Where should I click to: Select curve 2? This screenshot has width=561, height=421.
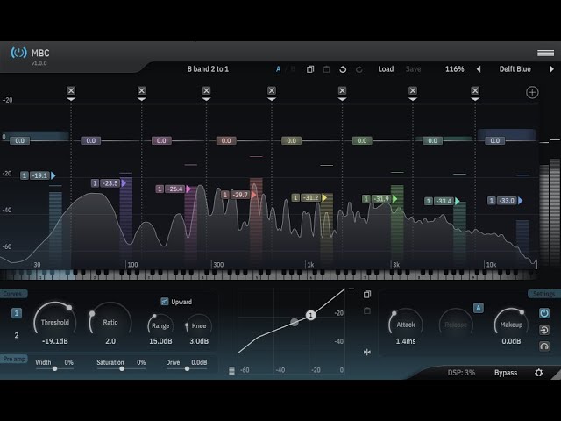point(16,335)
